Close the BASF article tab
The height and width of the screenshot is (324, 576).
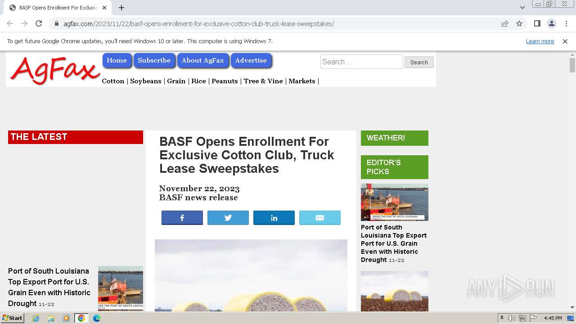[104, 8]
